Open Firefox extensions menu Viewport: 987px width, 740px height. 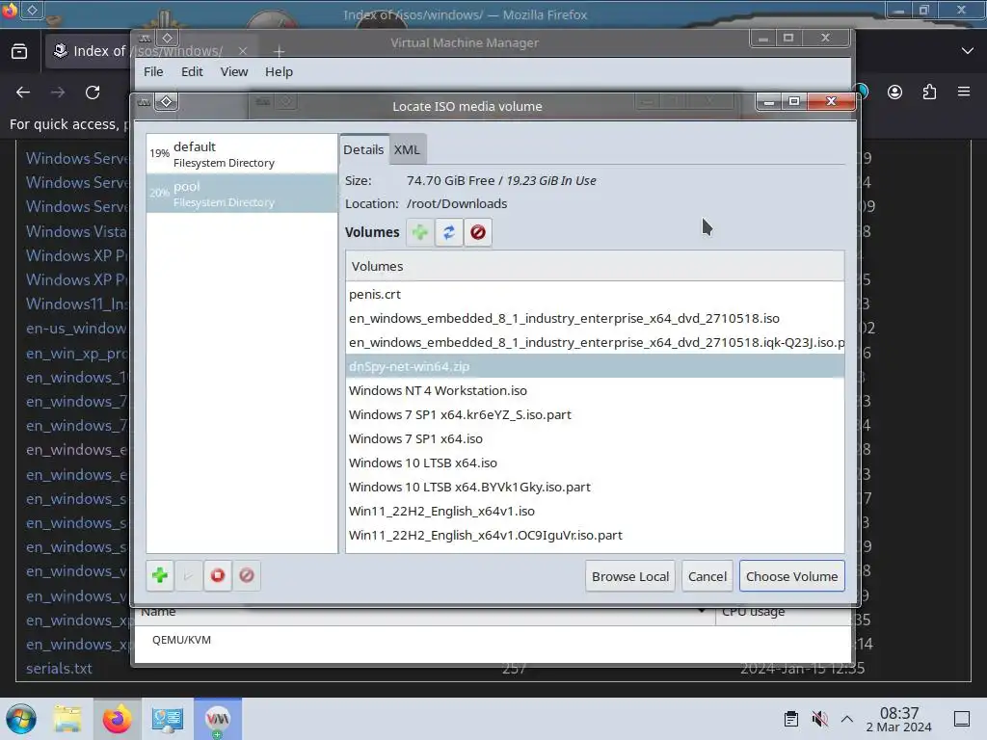[929, 92]
